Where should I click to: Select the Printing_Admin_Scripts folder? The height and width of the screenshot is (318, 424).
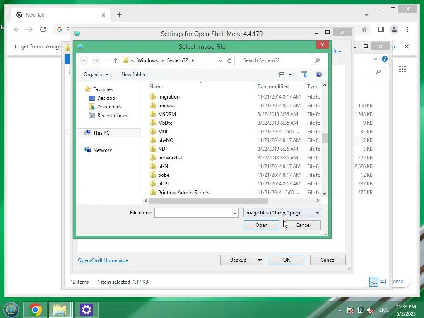click(183, 193)
